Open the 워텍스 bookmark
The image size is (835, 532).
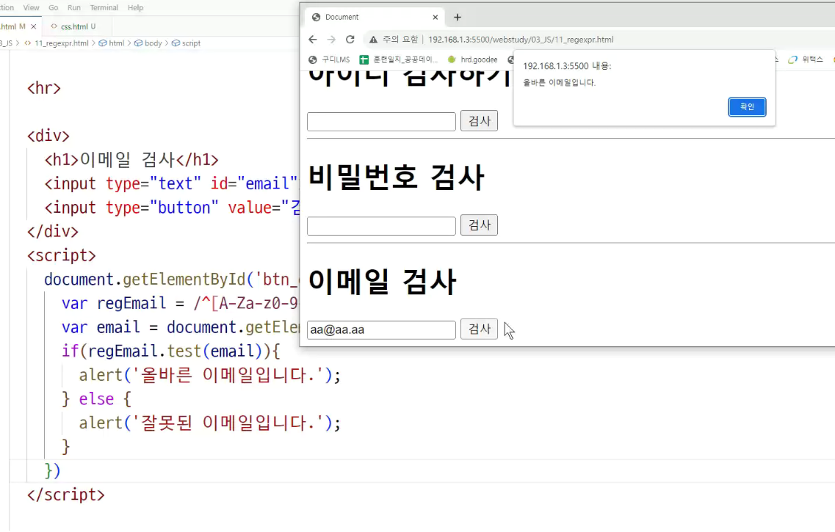click(806, 59)
